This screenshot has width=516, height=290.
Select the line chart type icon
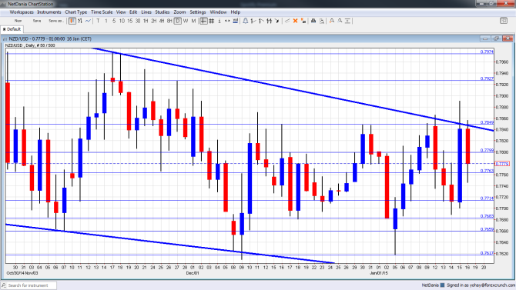pyautogui.click(x=88, y=21)
